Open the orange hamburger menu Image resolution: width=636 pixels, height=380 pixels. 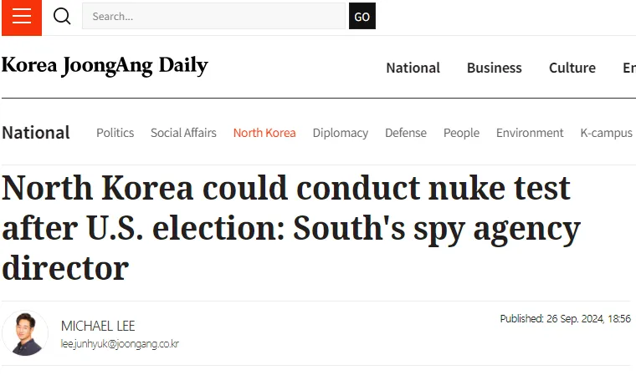[21, 18]
